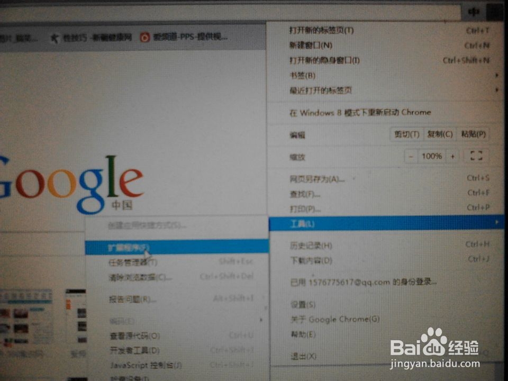Choose 退出(X) to quit Chrome
This screenshot has width=508, height=381.
[385, 356]
